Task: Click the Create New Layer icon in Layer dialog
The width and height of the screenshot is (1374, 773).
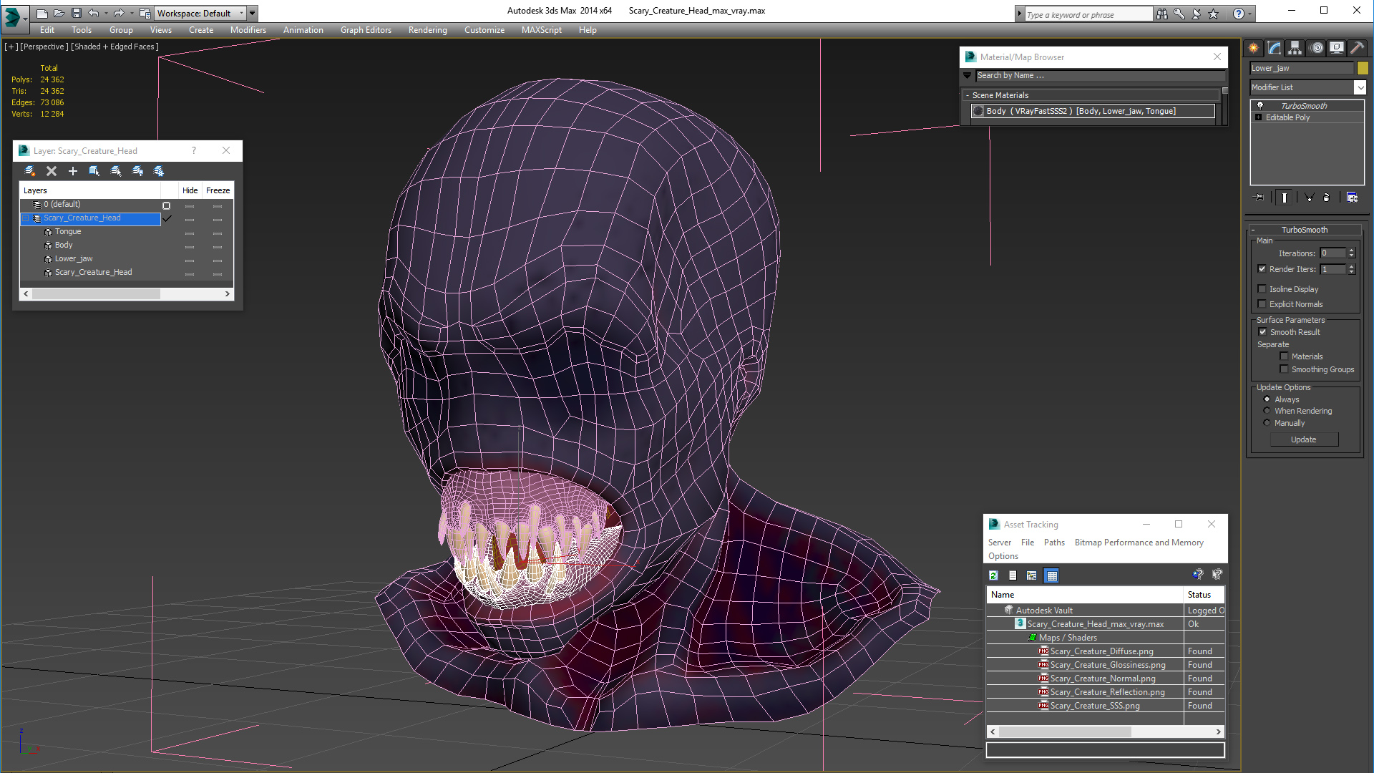Action: [30, 171]
